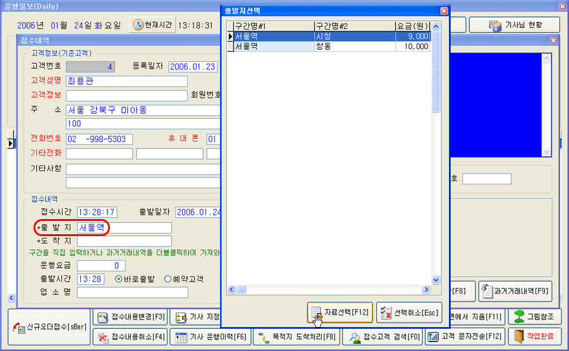Select the 서울역 – 창동 row

(x=329, y=46)
